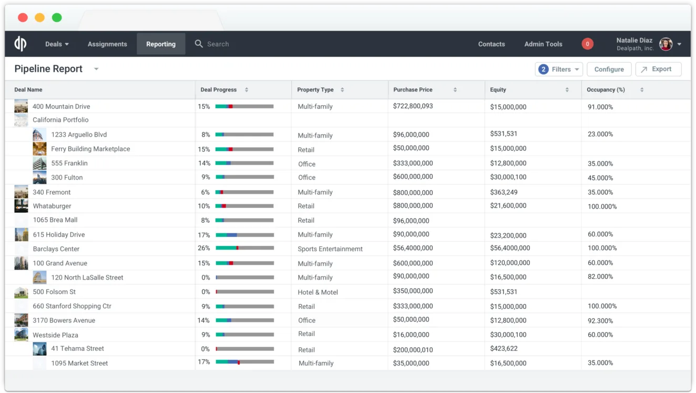Click Natalie Diaz's profile avatar

coord(666,44)
